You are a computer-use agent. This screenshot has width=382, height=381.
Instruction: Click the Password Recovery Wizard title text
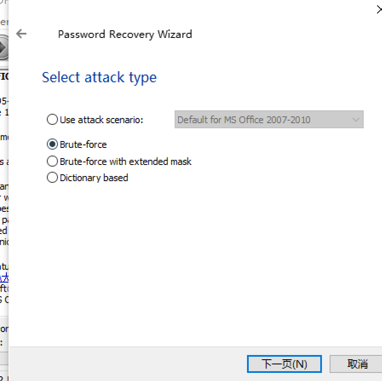[125, 34]
